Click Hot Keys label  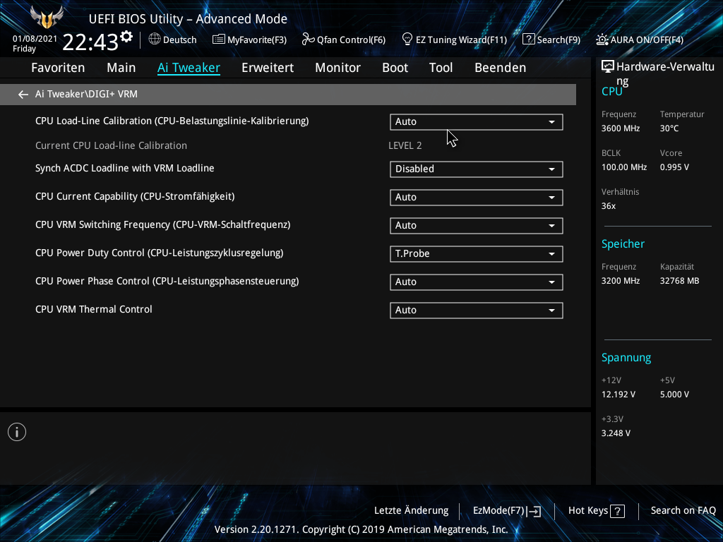coord(588,511)
